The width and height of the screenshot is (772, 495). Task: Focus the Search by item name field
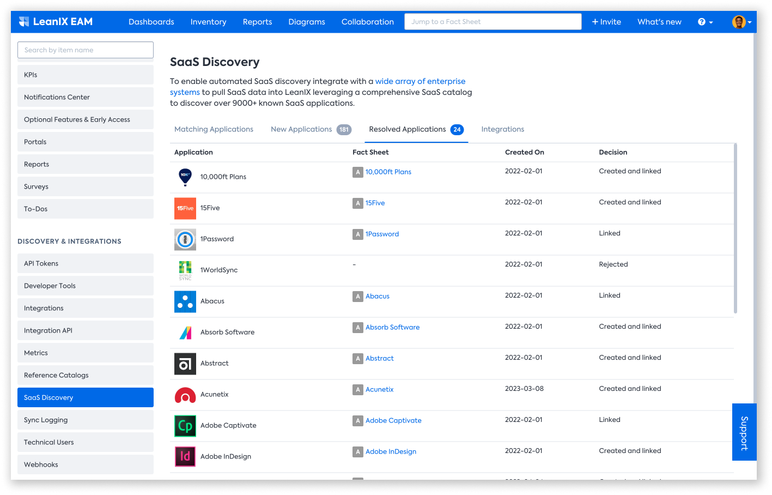(86, 50)
